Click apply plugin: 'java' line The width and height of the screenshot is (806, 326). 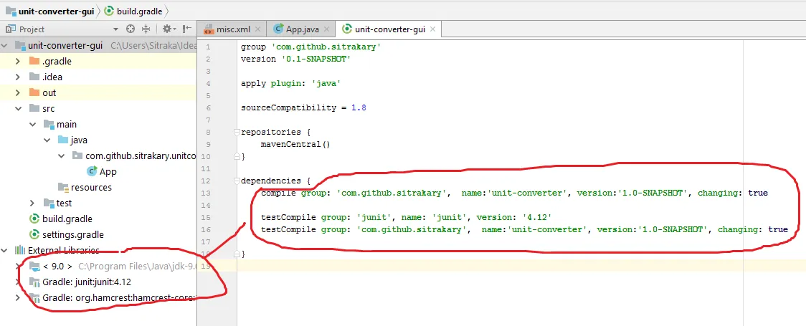[291, 83]
